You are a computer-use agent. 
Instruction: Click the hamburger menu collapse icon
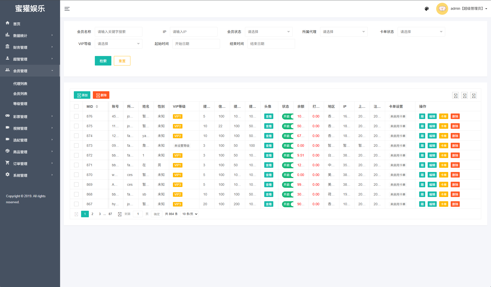(x=67, y=9)
